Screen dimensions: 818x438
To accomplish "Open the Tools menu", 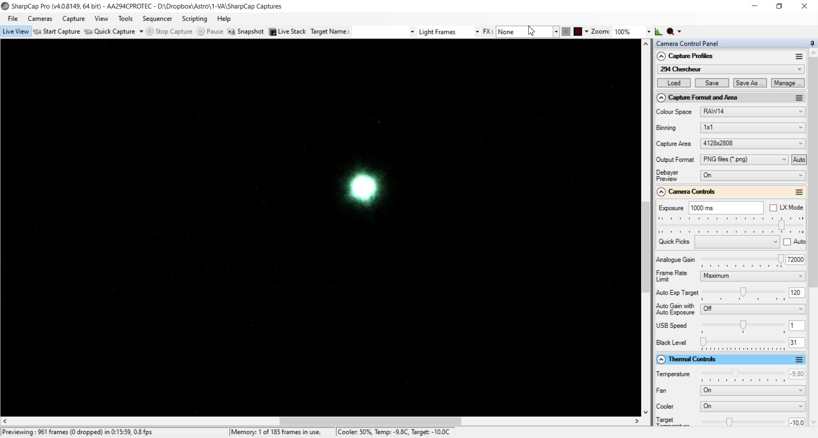I will click(x=125, y=19).
